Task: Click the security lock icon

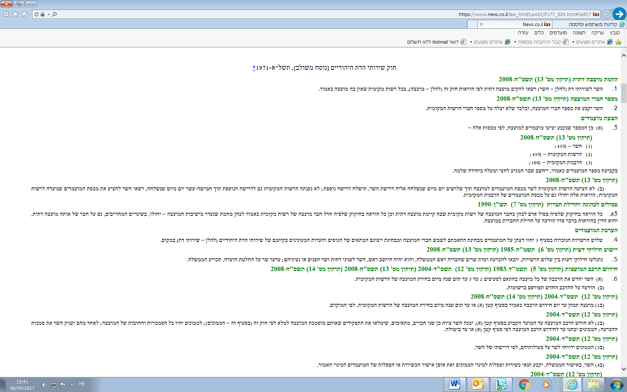Action: tap(43, 14)
